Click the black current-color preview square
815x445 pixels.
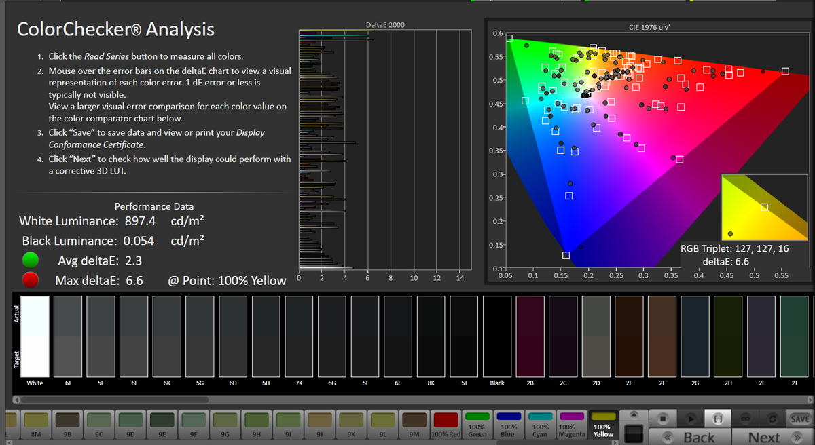(634, 433)
